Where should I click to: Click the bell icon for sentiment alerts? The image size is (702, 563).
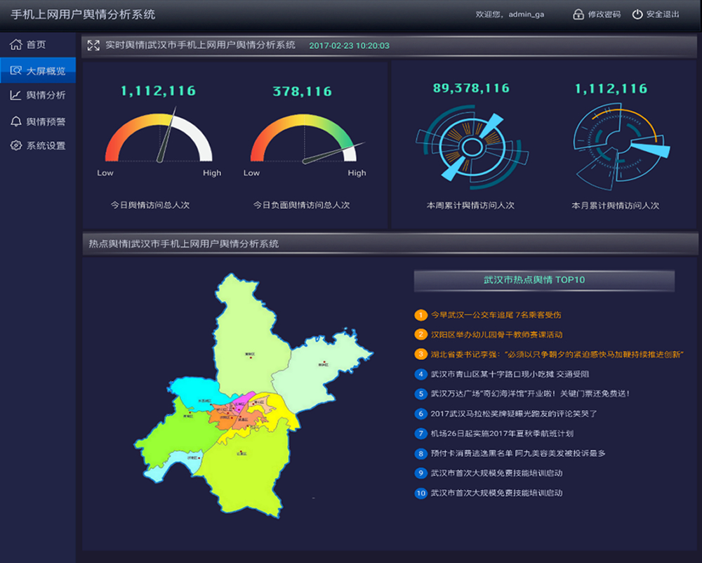coord(15,121)
